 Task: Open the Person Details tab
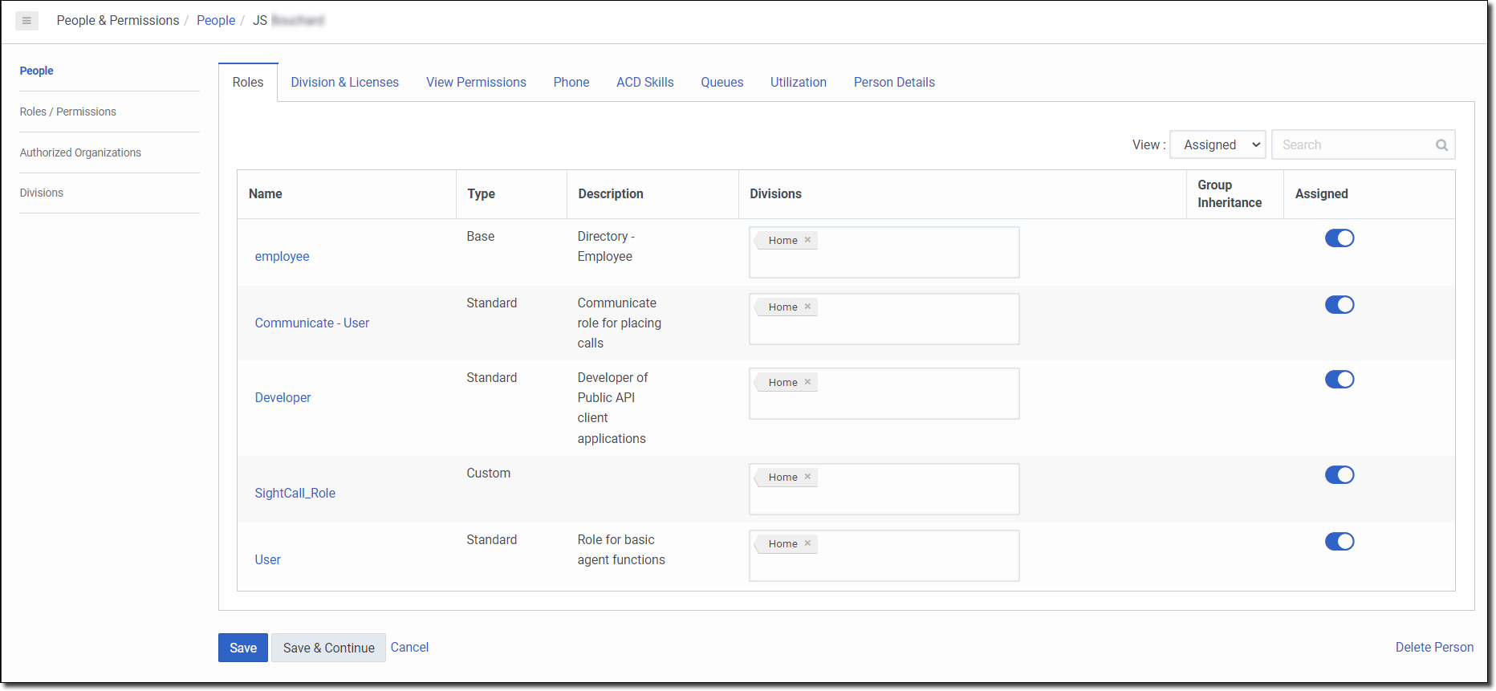[x=894, y=83]
